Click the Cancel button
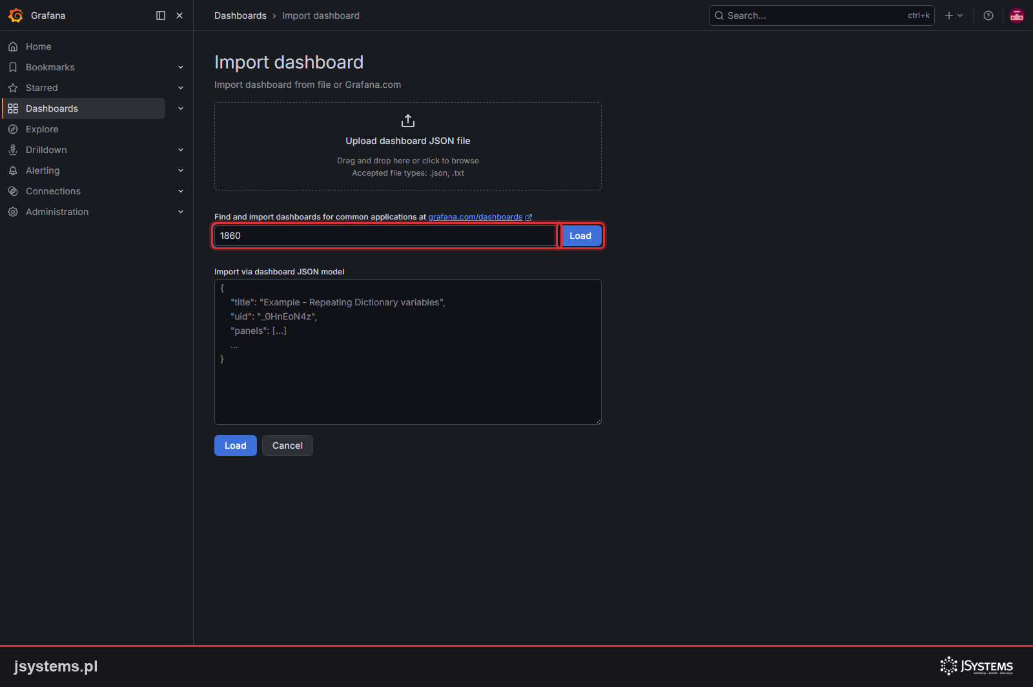This screenshot has height=687, width=1033. 287,446
